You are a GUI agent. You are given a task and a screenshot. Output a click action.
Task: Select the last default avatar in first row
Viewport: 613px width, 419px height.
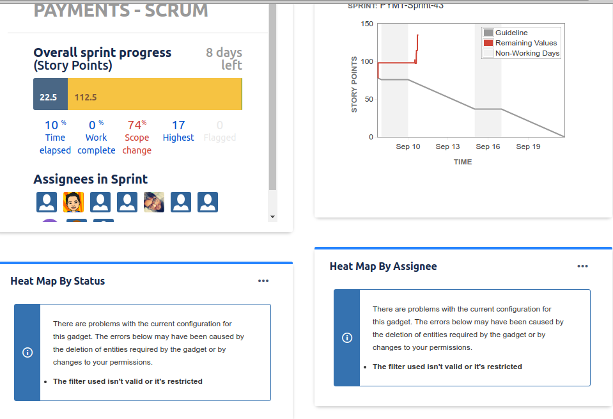(208, 202)
